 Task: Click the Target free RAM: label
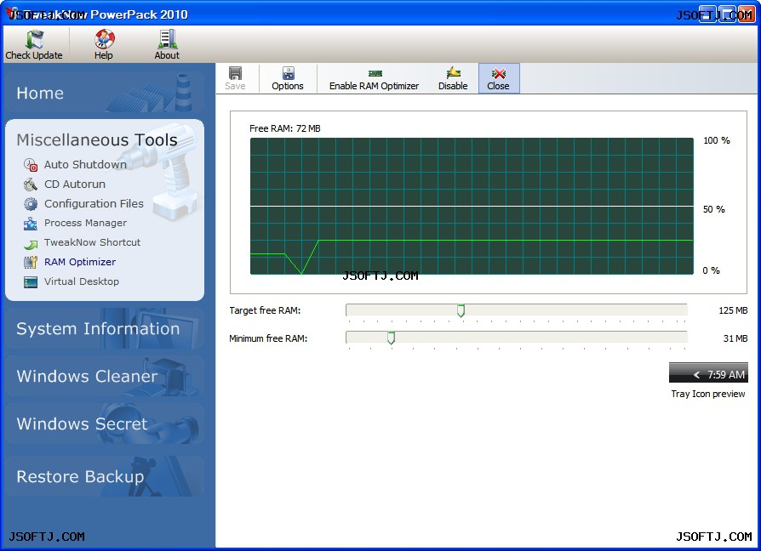coord(265,310)
